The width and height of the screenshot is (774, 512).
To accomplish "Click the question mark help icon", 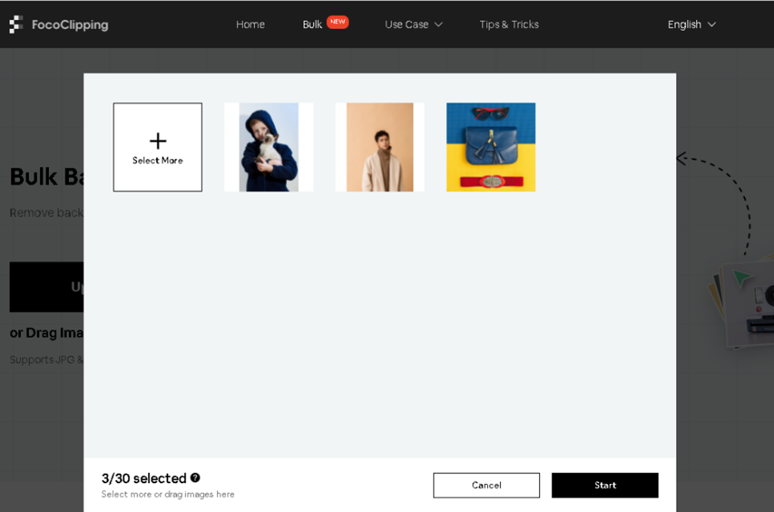I will coord(195,478).
